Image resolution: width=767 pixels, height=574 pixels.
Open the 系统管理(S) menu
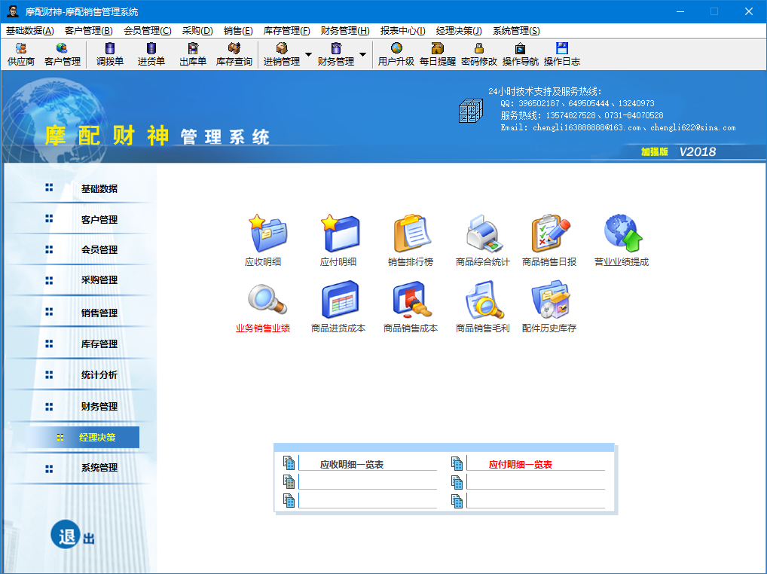(x=516, y=31)
